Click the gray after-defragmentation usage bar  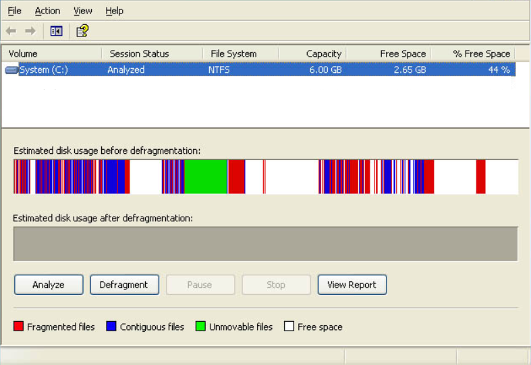(266, 244)
